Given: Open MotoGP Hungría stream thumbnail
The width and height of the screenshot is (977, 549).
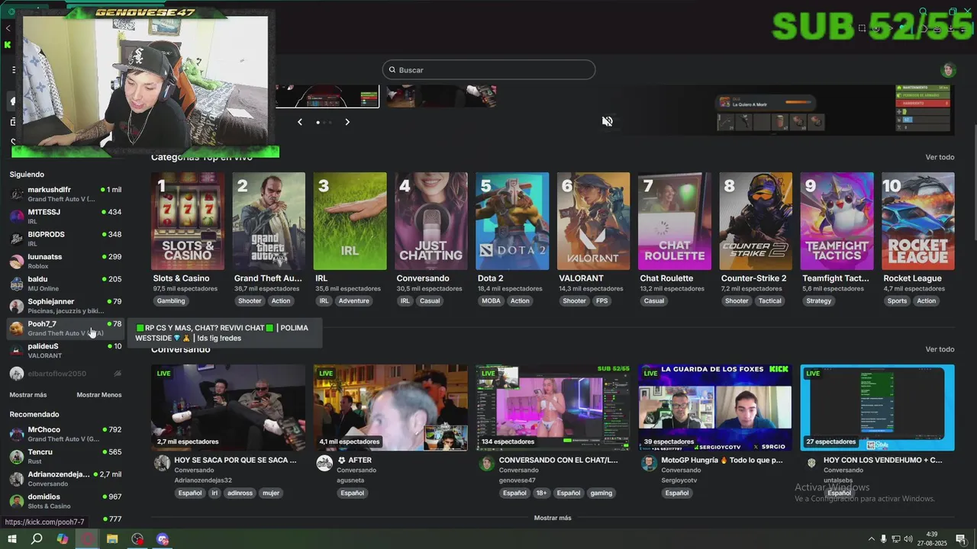Looking at the screenshot, I should tap(715, 408).
